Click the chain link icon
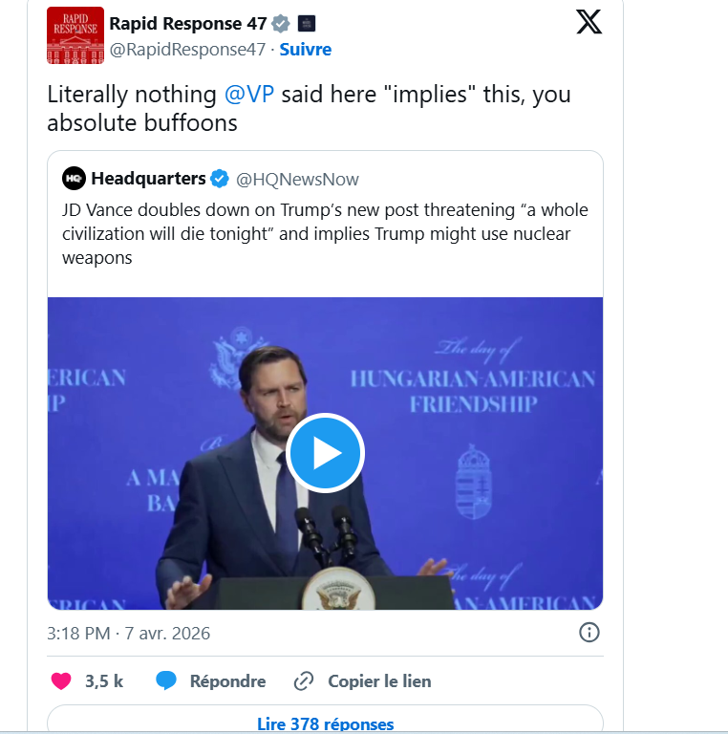728x734 pixels. coord(304,681)
